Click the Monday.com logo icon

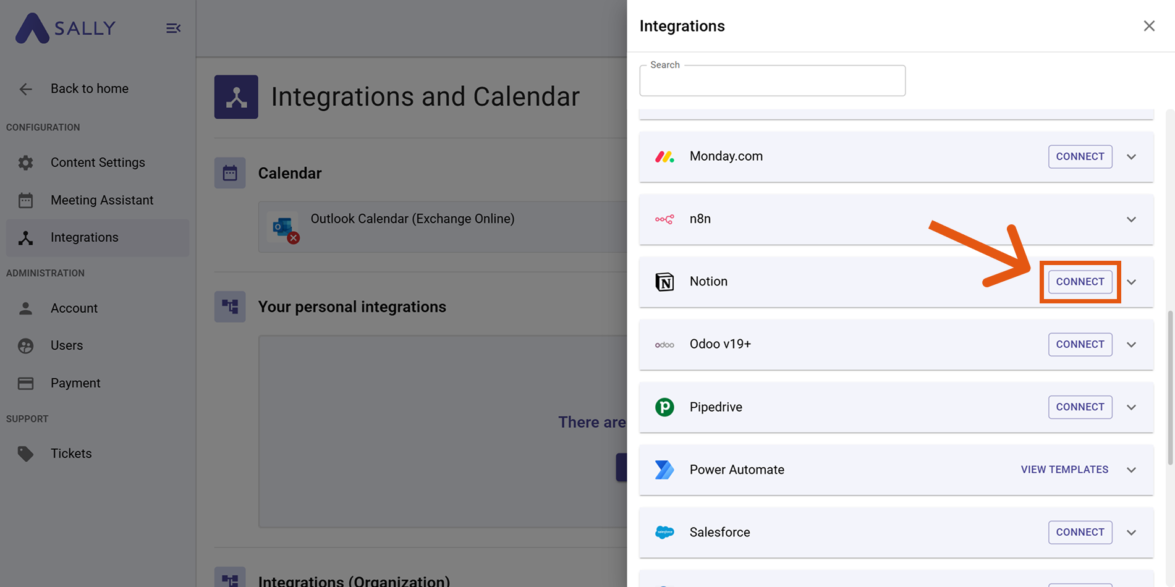coord(664,157)
